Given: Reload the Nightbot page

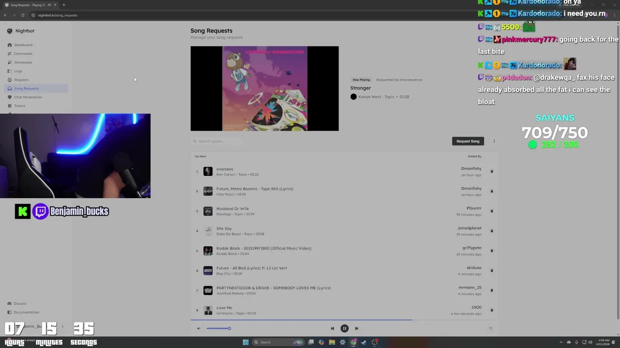Looking at the screenshot, I should point(22,15).
